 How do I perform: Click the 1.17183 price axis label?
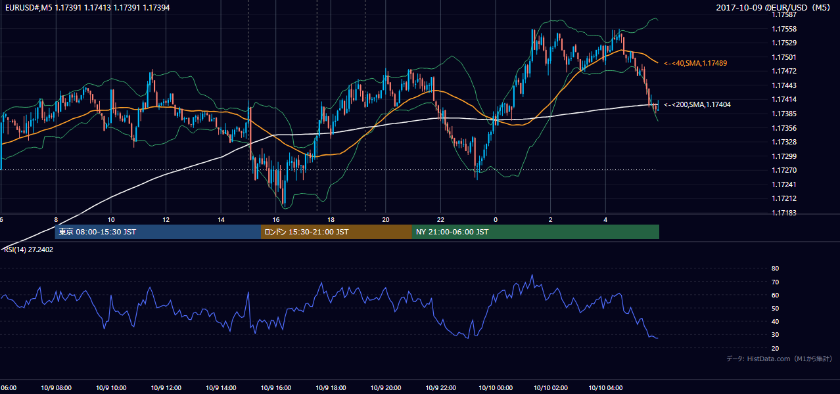point(785,213)
